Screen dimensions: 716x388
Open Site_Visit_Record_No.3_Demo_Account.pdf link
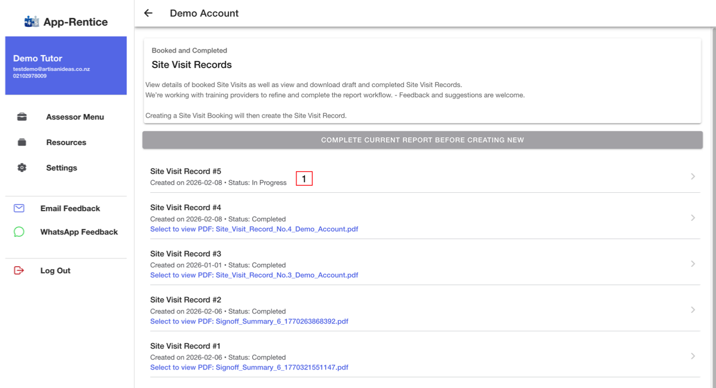tap(254, 275)
